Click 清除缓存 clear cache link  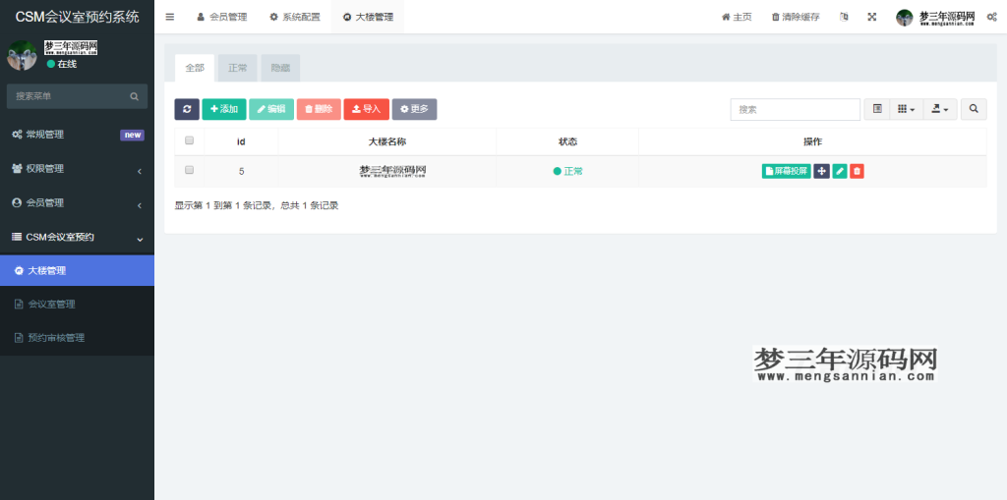point(795,17)
